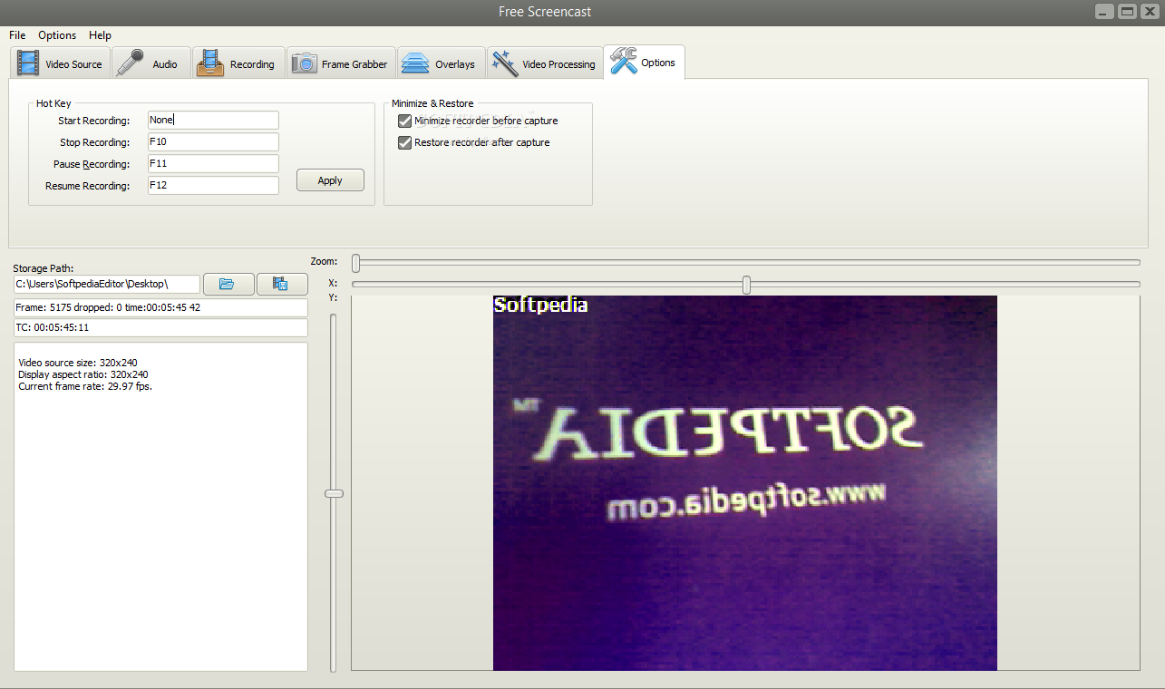Screen dimensions: 1165x689
Task: Click the Resume Recording hotkey field
Action: (213, 185)
